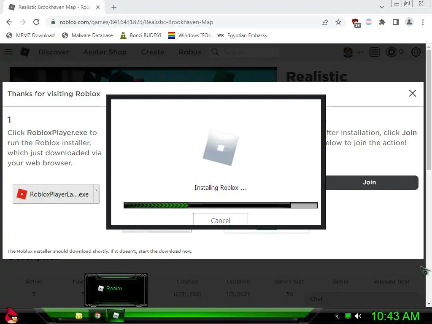Show hidden tray icons arrow
432x324 pixels.
(x=337, y=316)
